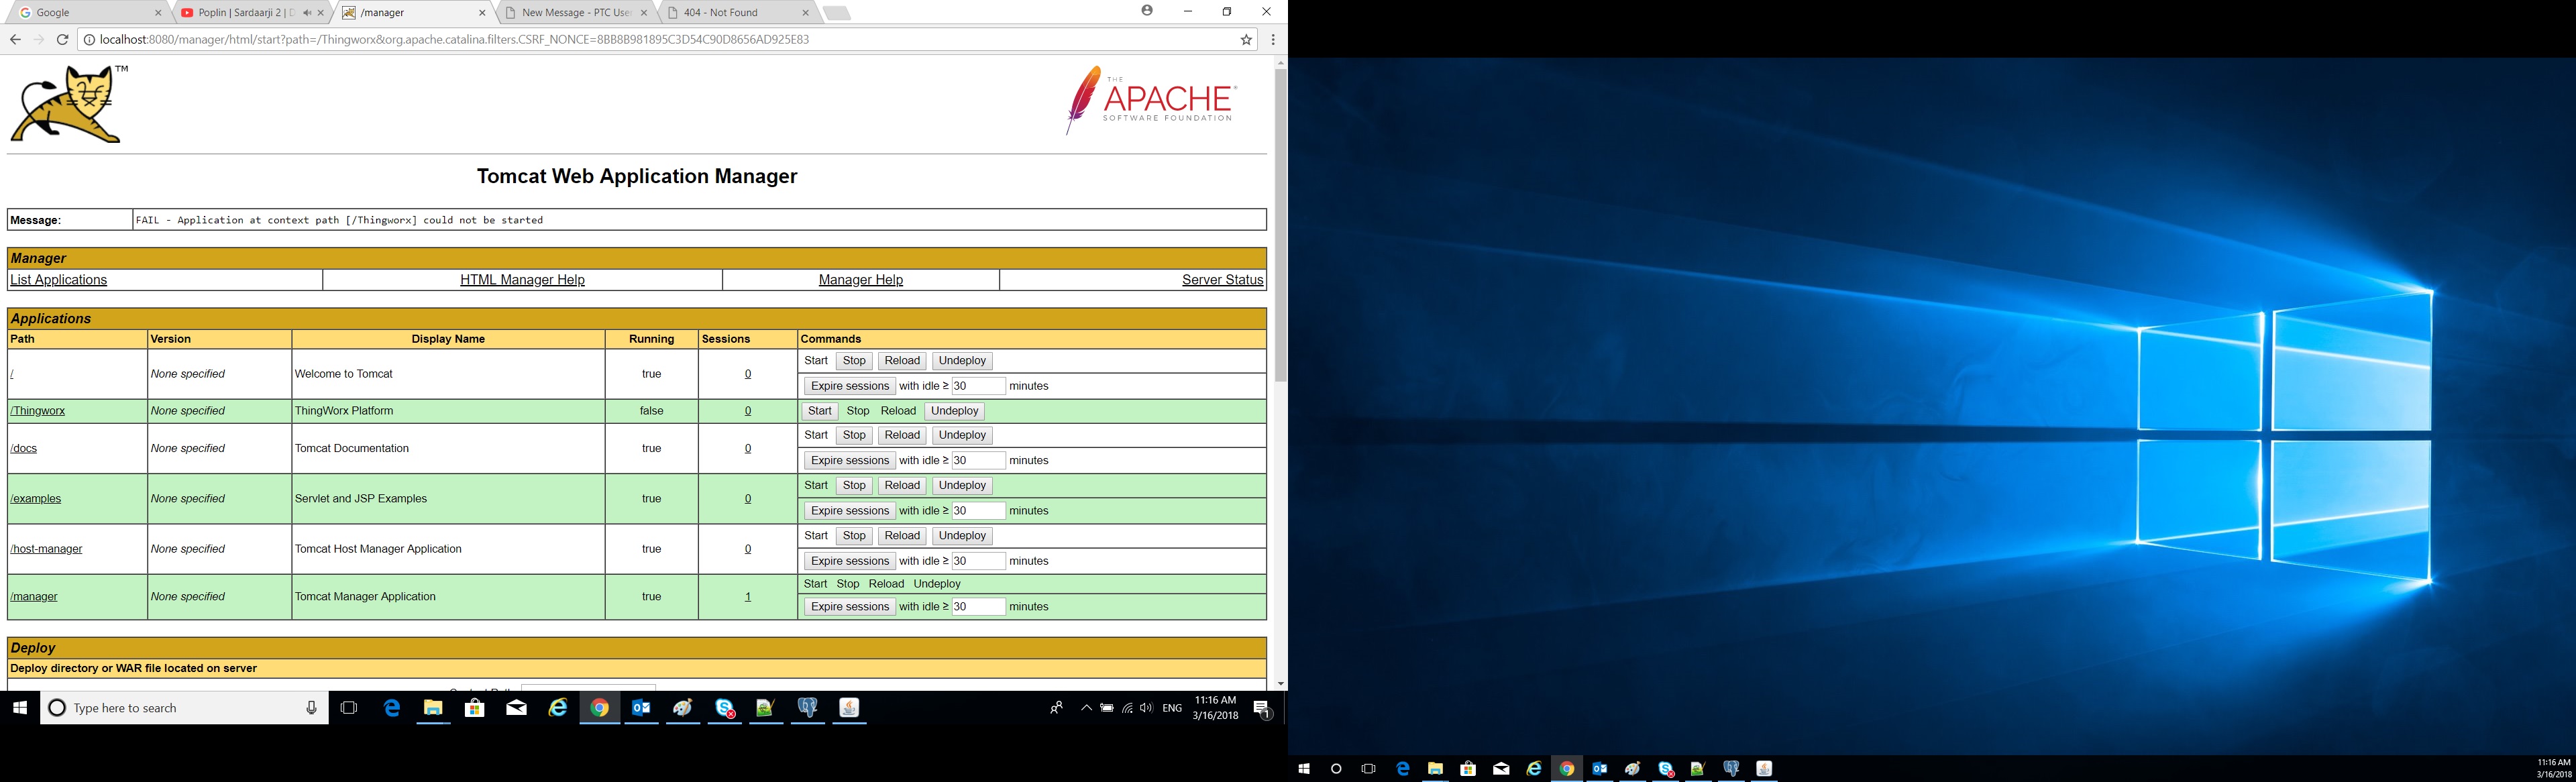This screenshot has width=2576, height=782.
Task: Click the idle minutes field for /examples
Action: (x=978, y=511)
